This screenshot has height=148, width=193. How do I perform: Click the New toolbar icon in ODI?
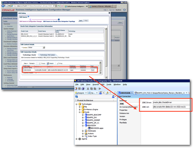76,89
